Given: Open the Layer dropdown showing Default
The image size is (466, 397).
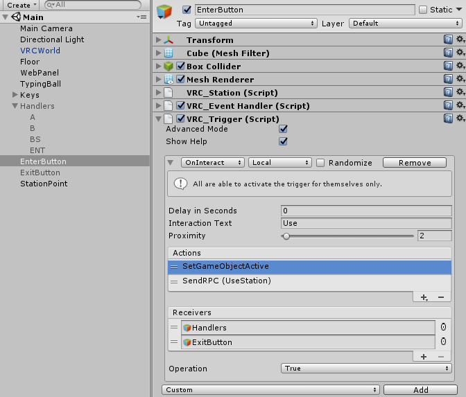Looking at the screenshot, I should click(406, 23).
